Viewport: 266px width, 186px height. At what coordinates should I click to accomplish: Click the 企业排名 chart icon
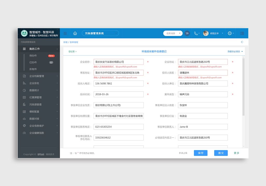(24, 83)
